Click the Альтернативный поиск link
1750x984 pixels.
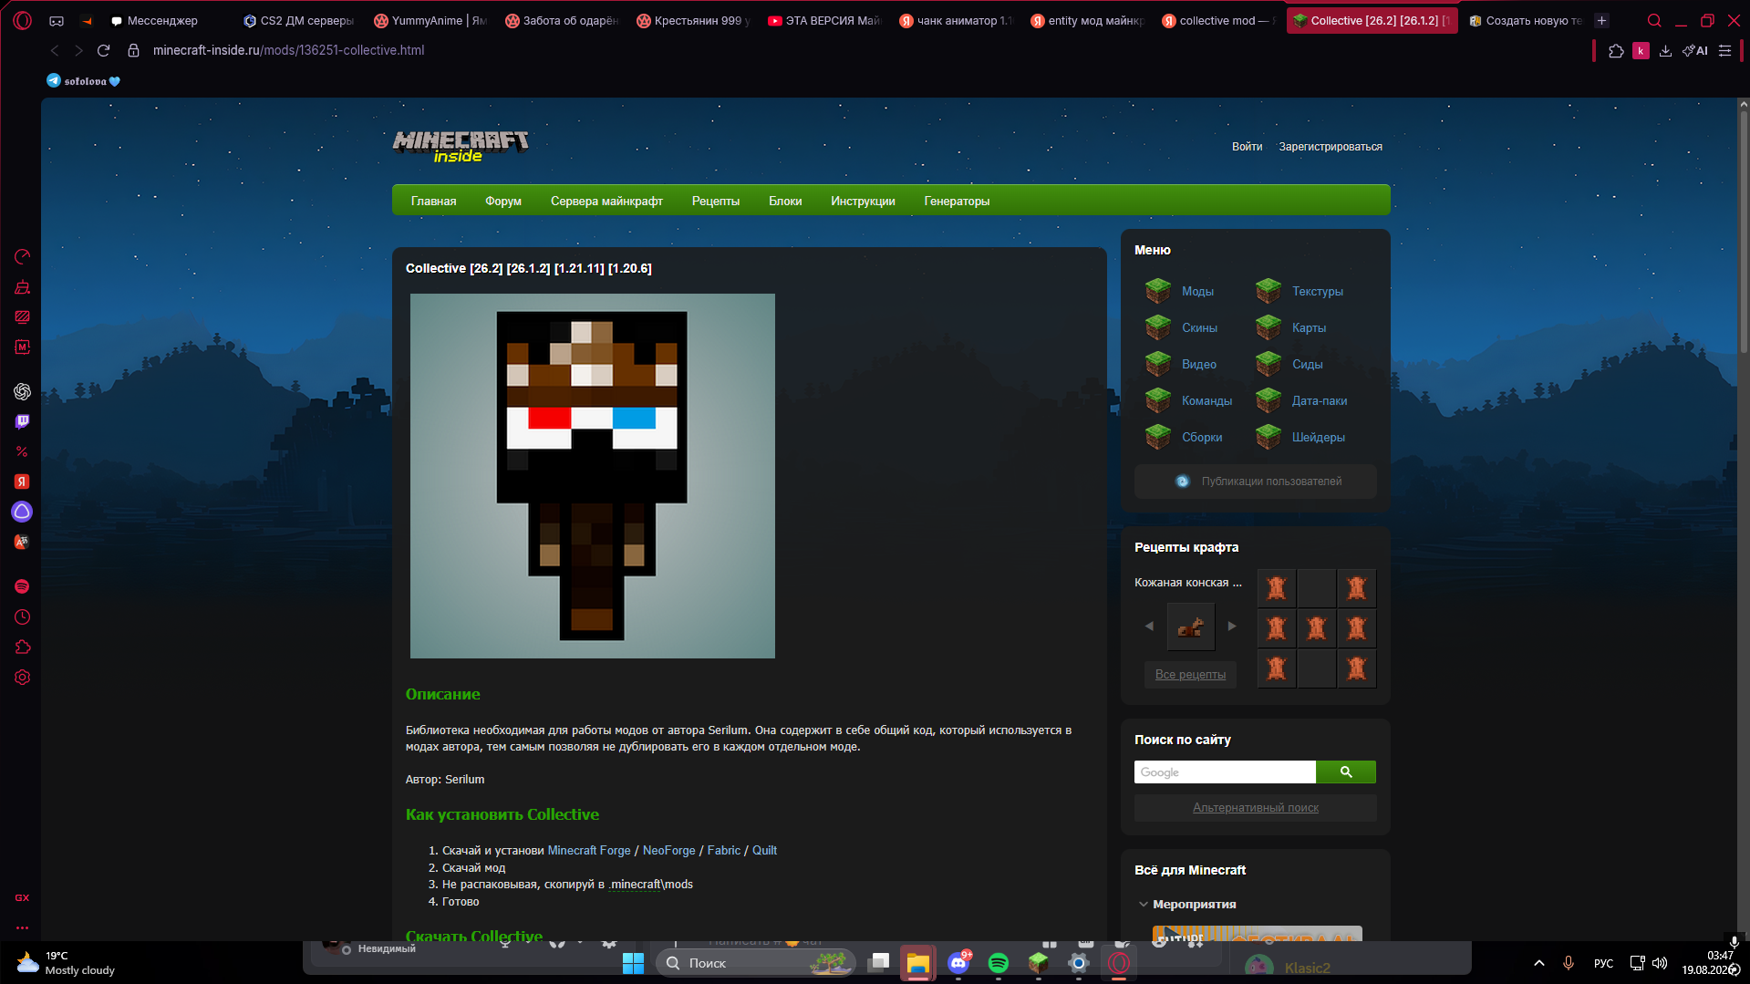(1256, 808)
